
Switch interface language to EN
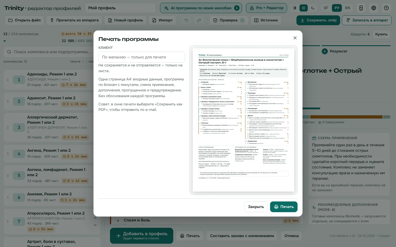(x=348, y=8)
